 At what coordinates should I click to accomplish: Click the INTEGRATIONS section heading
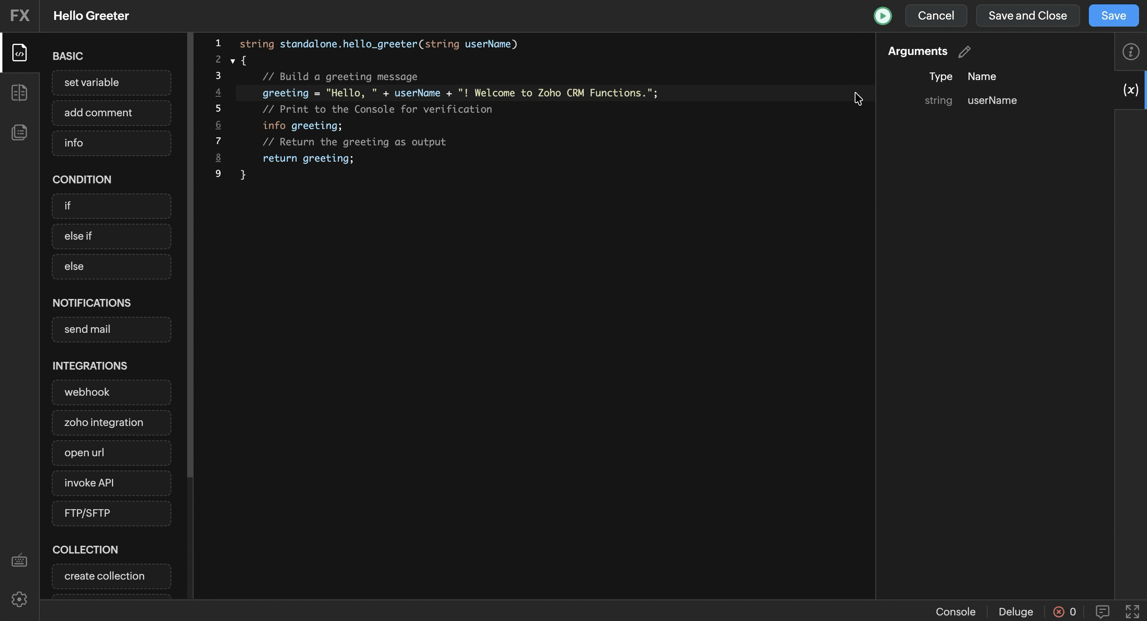click(x=90, y=366)
